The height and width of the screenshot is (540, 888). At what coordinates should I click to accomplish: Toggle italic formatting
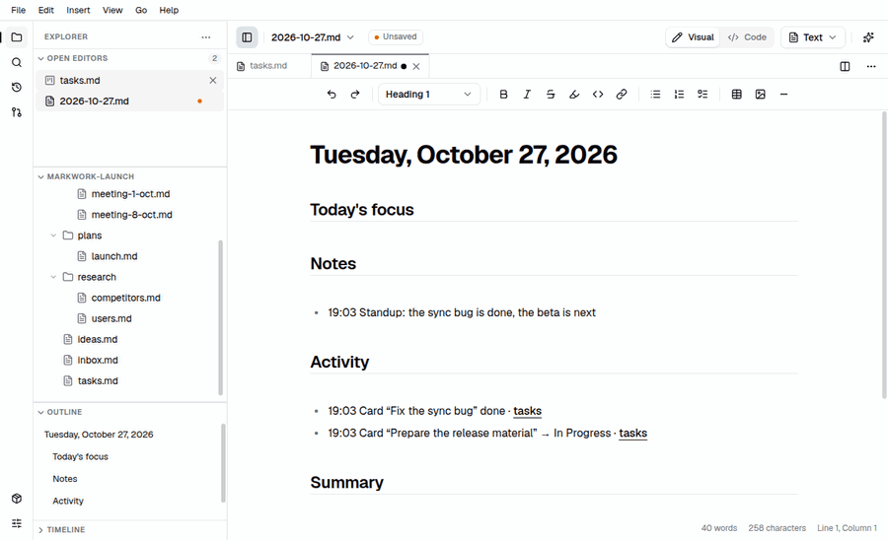point(527,95)
